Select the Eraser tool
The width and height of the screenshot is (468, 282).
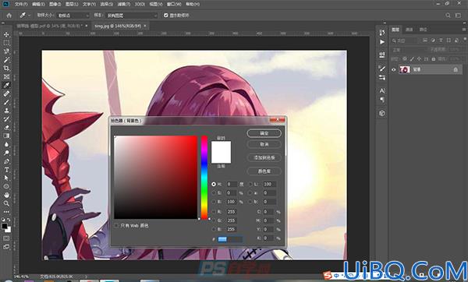click(6, 127)
